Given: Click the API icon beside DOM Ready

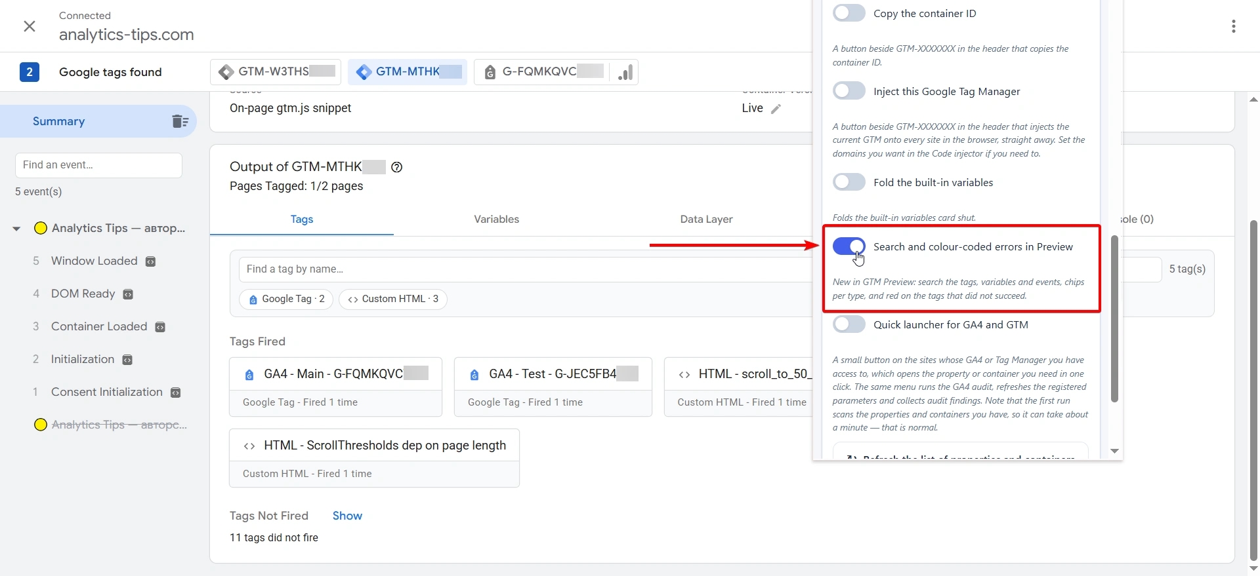Looking at the screenshot, I should pyautogui.click(x=128, y=294).
